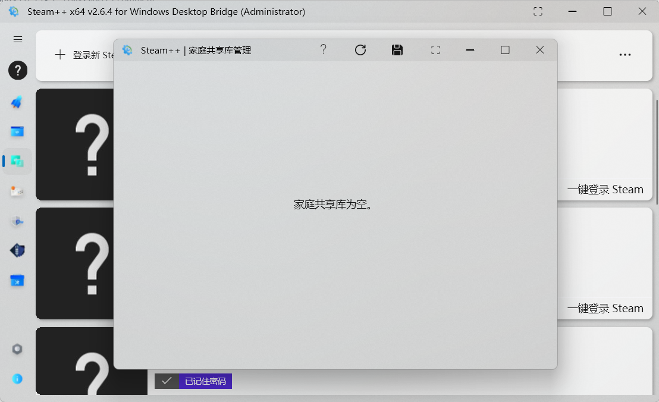The image size is (659, 402).
Task: Refresh the family sharing library list
Action: pyautogui.click(x=360, y=50)
